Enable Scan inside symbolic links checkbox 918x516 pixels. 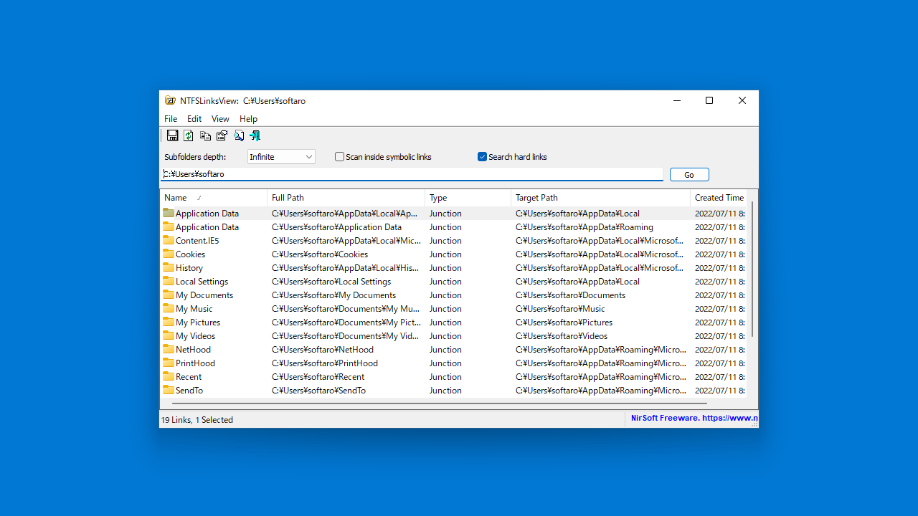click(x=340, y=157)
